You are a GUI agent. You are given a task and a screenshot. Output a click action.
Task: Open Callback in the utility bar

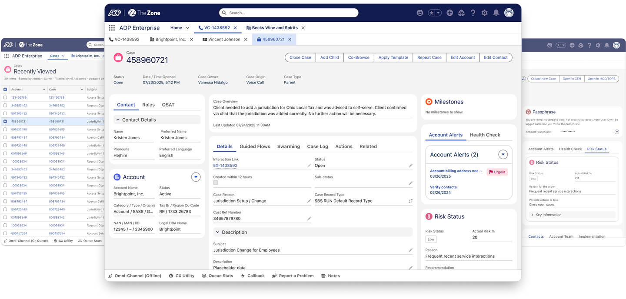[x=253, y=276]
